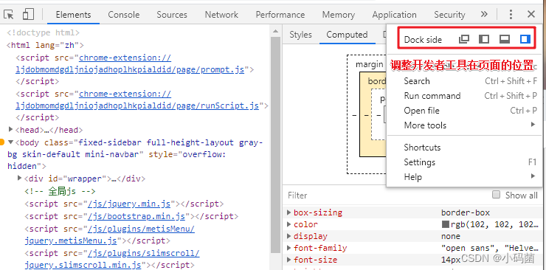
Task: Dock DevTools to the bottom
Action: pyautogui.click(x=505, y=39)
